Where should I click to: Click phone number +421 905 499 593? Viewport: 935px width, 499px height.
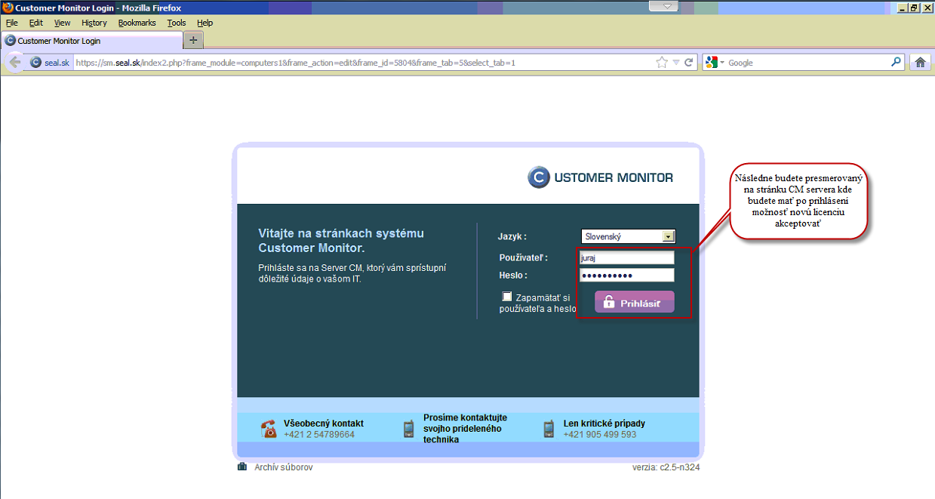600,435
